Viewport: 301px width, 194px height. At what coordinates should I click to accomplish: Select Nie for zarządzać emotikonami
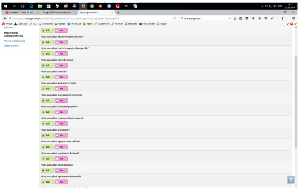pyautogui.click(x=61, y=66)
